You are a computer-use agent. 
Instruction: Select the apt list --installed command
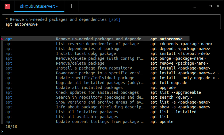coord(173,112)
